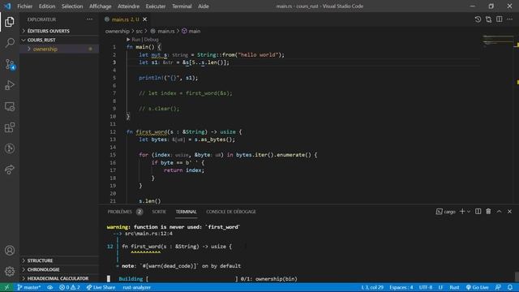Screen dimensions: 519x292
Task: Open the Terminal menu
Action: point(182,6)
